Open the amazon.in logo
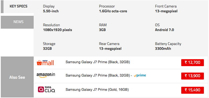209x98 pixels. point(46,75)
